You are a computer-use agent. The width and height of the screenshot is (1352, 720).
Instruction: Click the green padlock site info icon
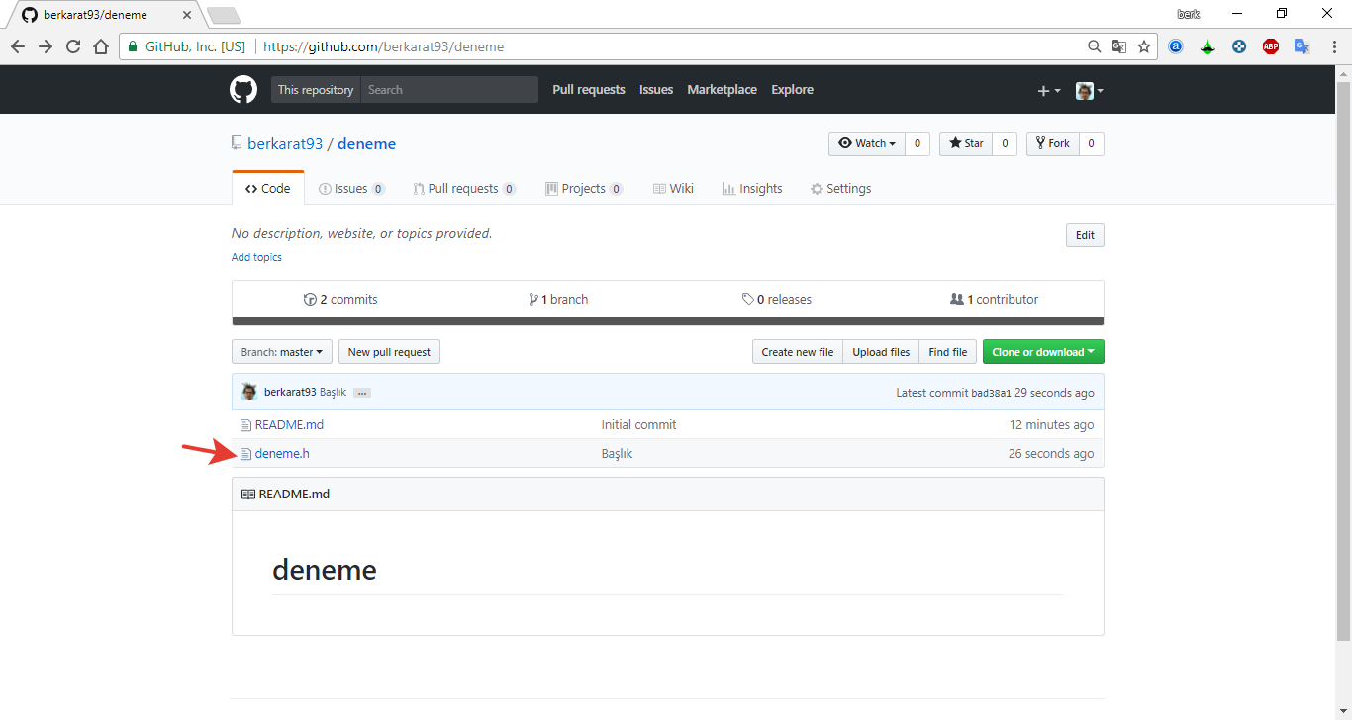pos(133,46)
